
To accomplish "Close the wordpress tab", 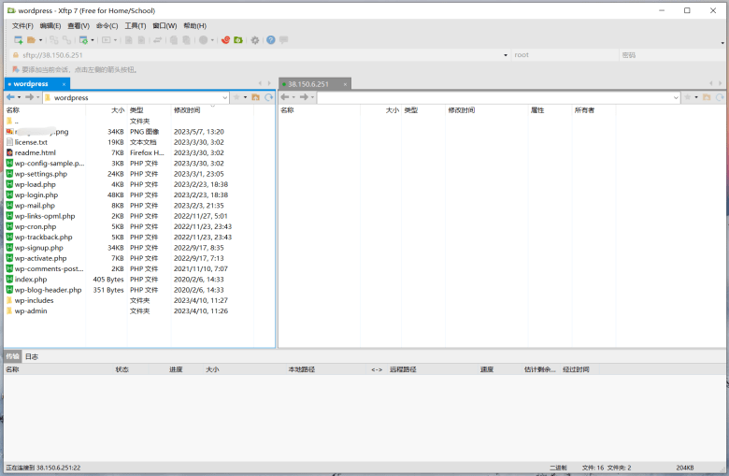I will point(64,84).
